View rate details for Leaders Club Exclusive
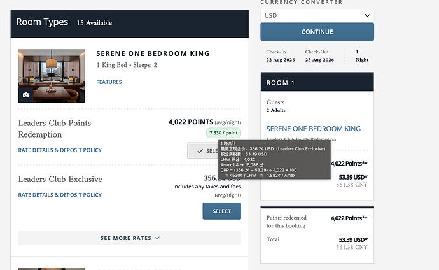439x270 pixels. click(60, 195)
